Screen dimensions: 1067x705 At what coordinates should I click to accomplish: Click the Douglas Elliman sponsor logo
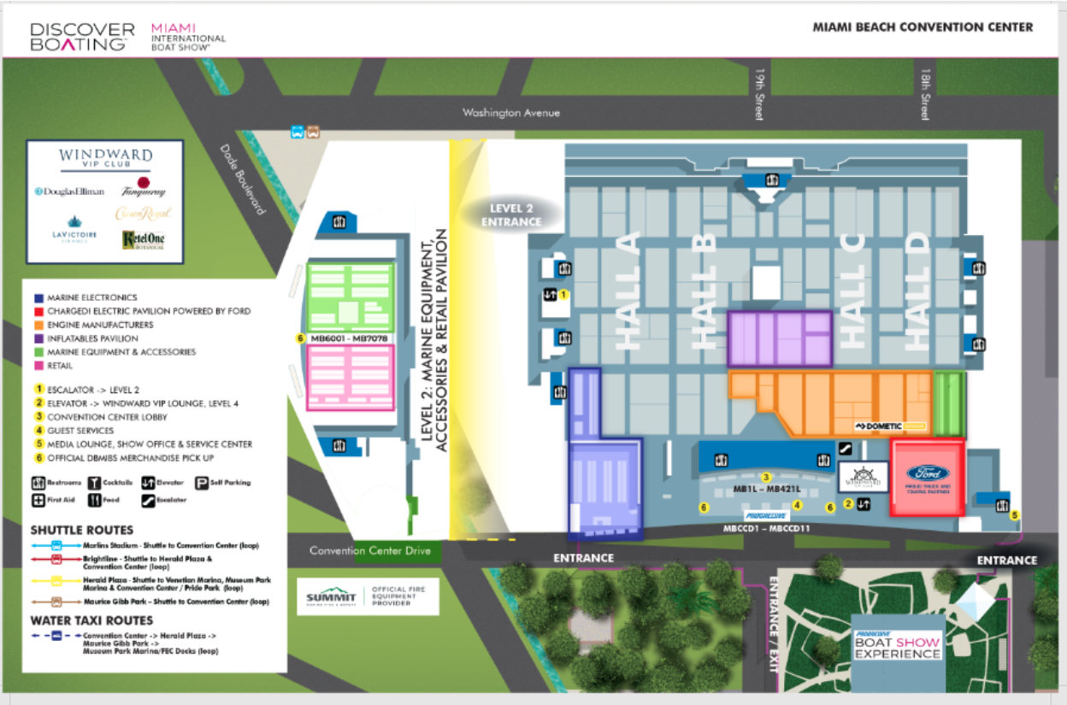(69, 192)
